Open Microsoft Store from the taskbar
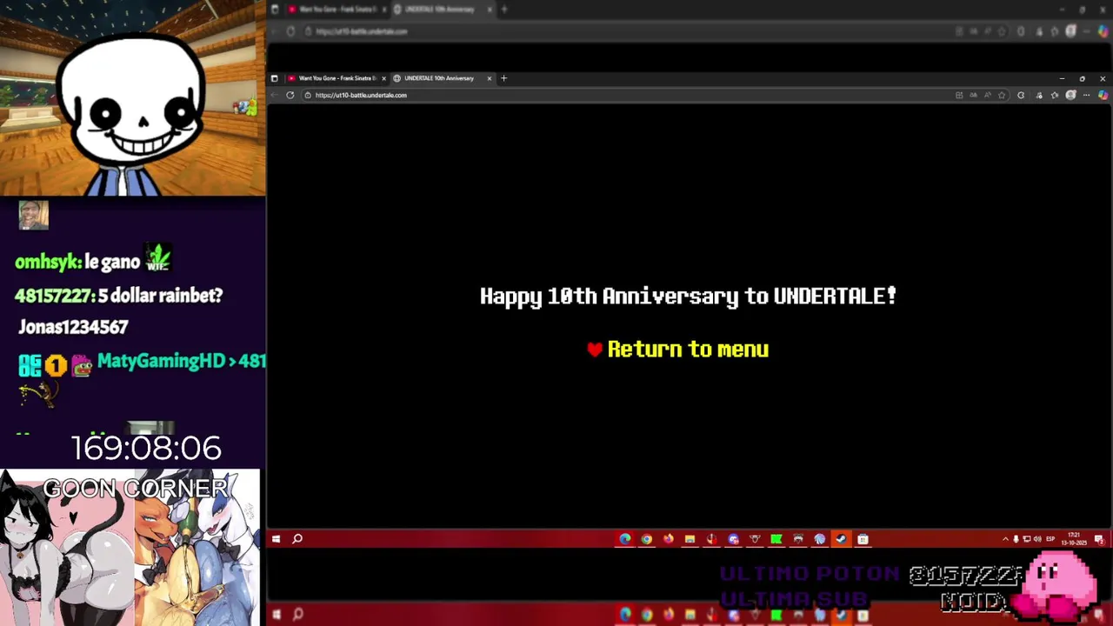The width and height of the screenshot is (1113, 626). click(863, 539)
